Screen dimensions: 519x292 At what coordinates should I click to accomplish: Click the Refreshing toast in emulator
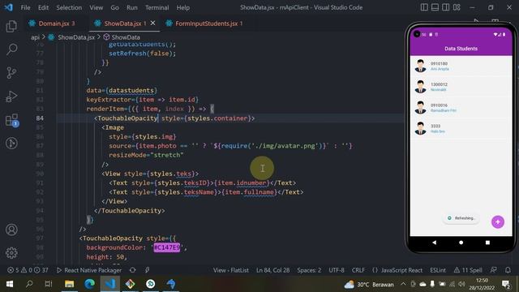coord(461,218)
